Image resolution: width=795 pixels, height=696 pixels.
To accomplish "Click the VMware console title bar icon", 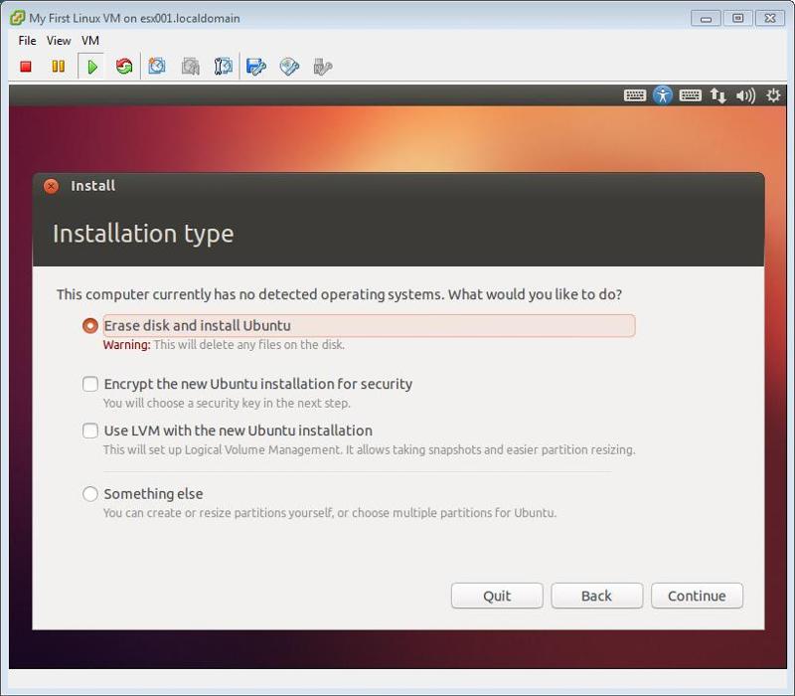I will pyautogui.click(x=17, y=18).
